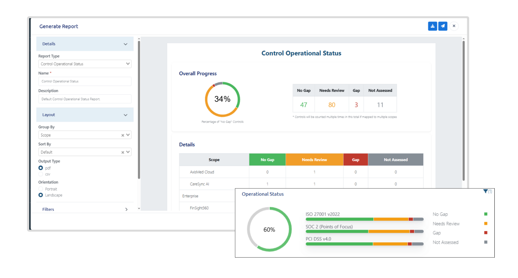518x278 pixels.
Task: Clear the Group By Scope selection
Action: pyautogui.click(x=123, y=135)
